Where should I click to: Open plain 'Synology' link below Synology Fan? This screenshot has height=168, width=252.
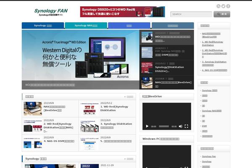207,162
